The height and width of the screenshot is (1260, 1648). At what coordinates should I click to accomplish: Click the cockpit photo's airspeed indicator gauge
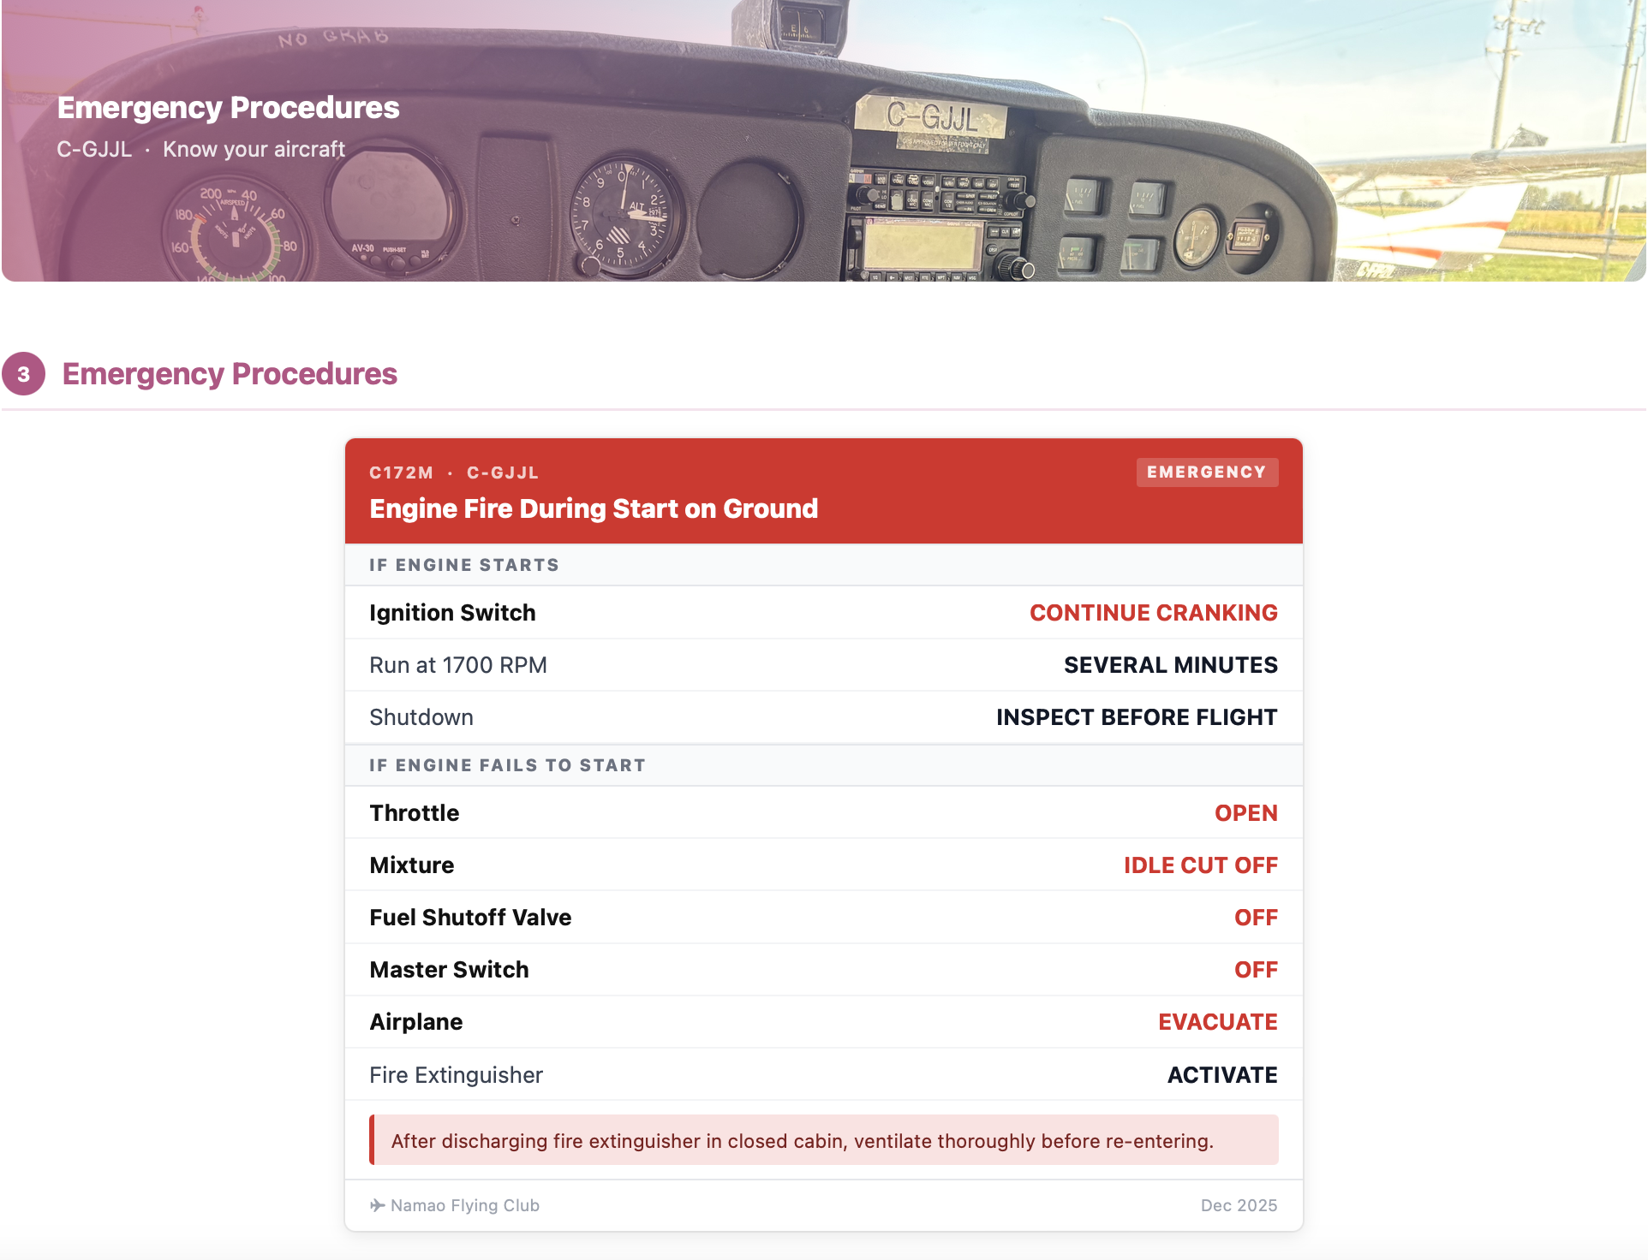pos(234,231)
